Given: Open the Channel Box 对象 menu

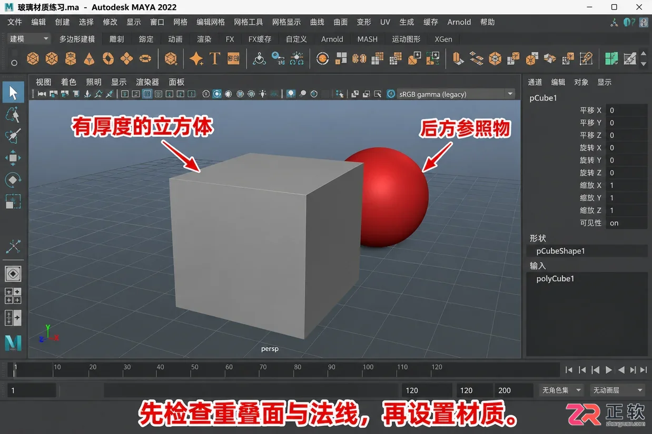Looking at the screenshot, I should [x=581, y=82].
